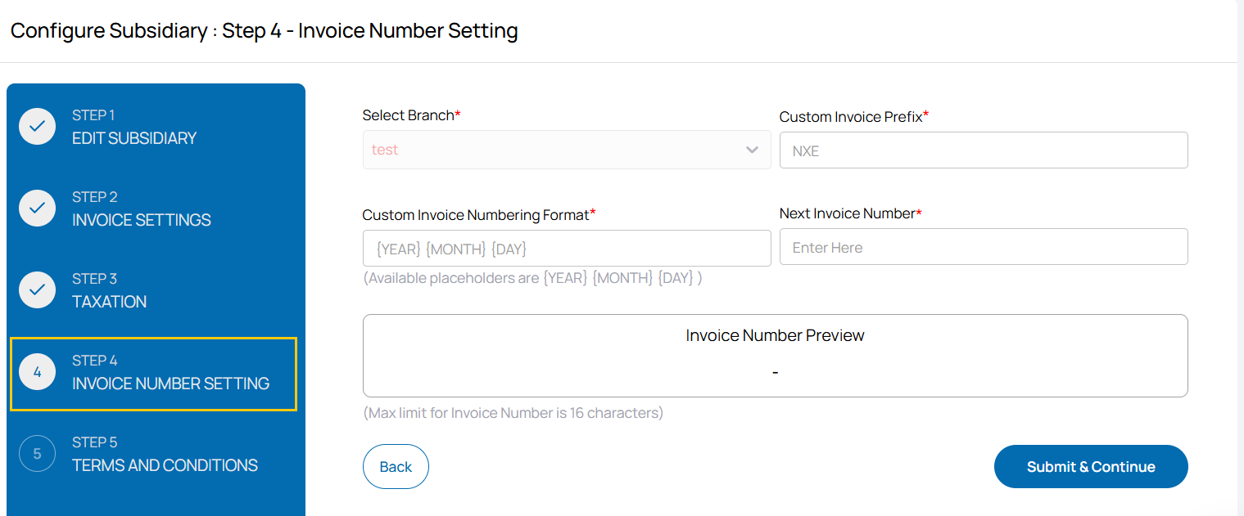Select the Invoice Number Setting step label
The image size is (1244, 516).
170,384
